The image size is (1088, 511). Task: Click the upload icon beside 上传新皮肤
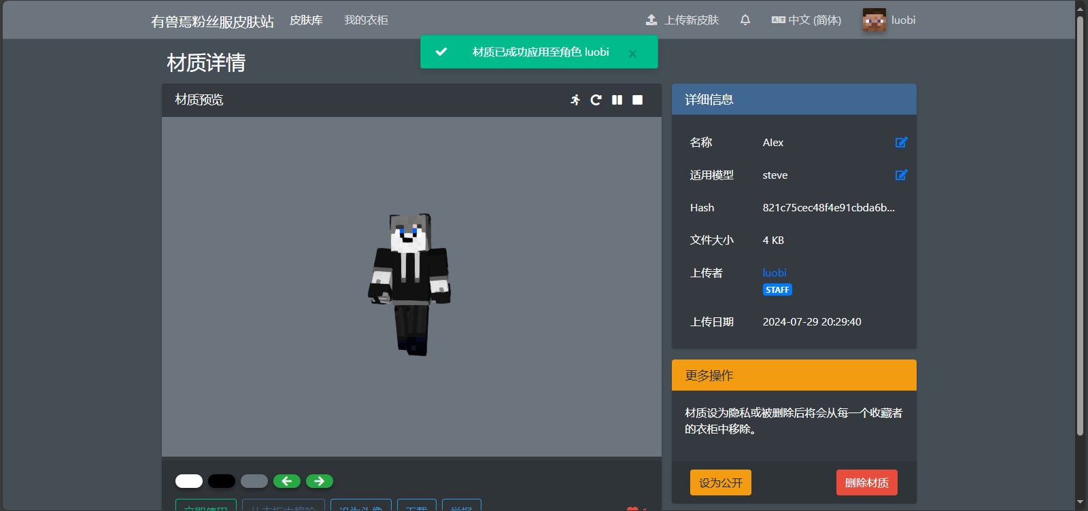click(651, 20)
